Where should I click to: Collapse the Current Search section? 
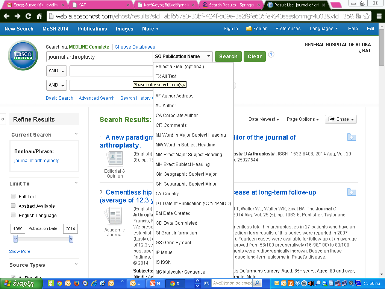pos(76,134)
